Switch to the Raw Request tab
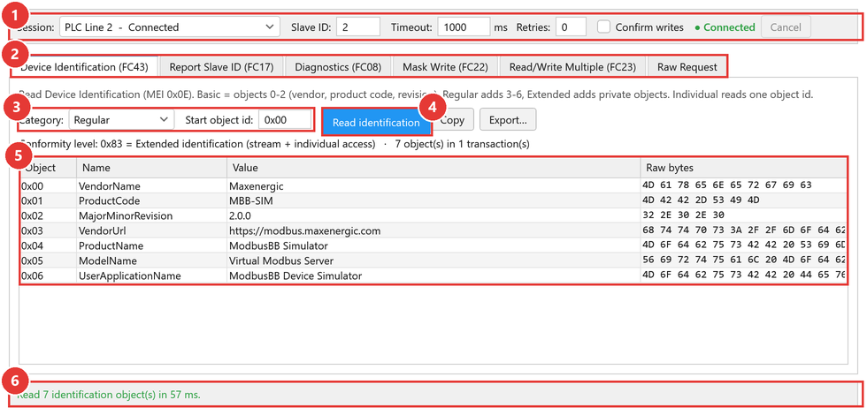The image size is (867, 415). click(x=687, y=67)
